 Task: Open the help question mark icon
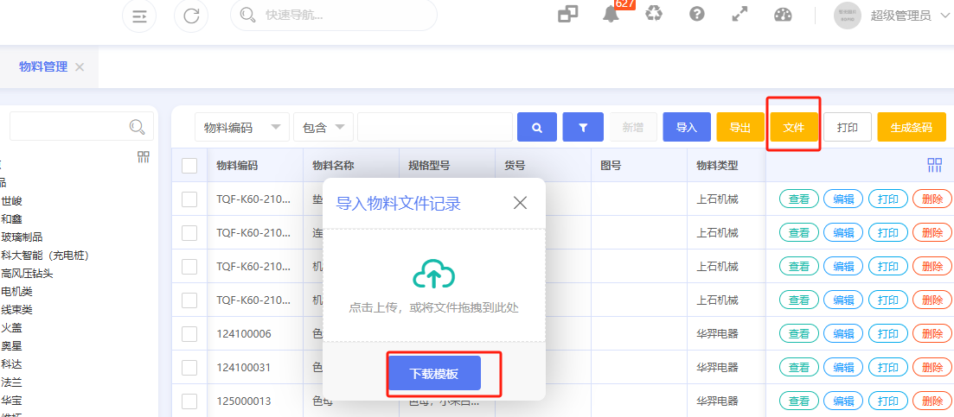pyautogui.click(x=697, y=15)
